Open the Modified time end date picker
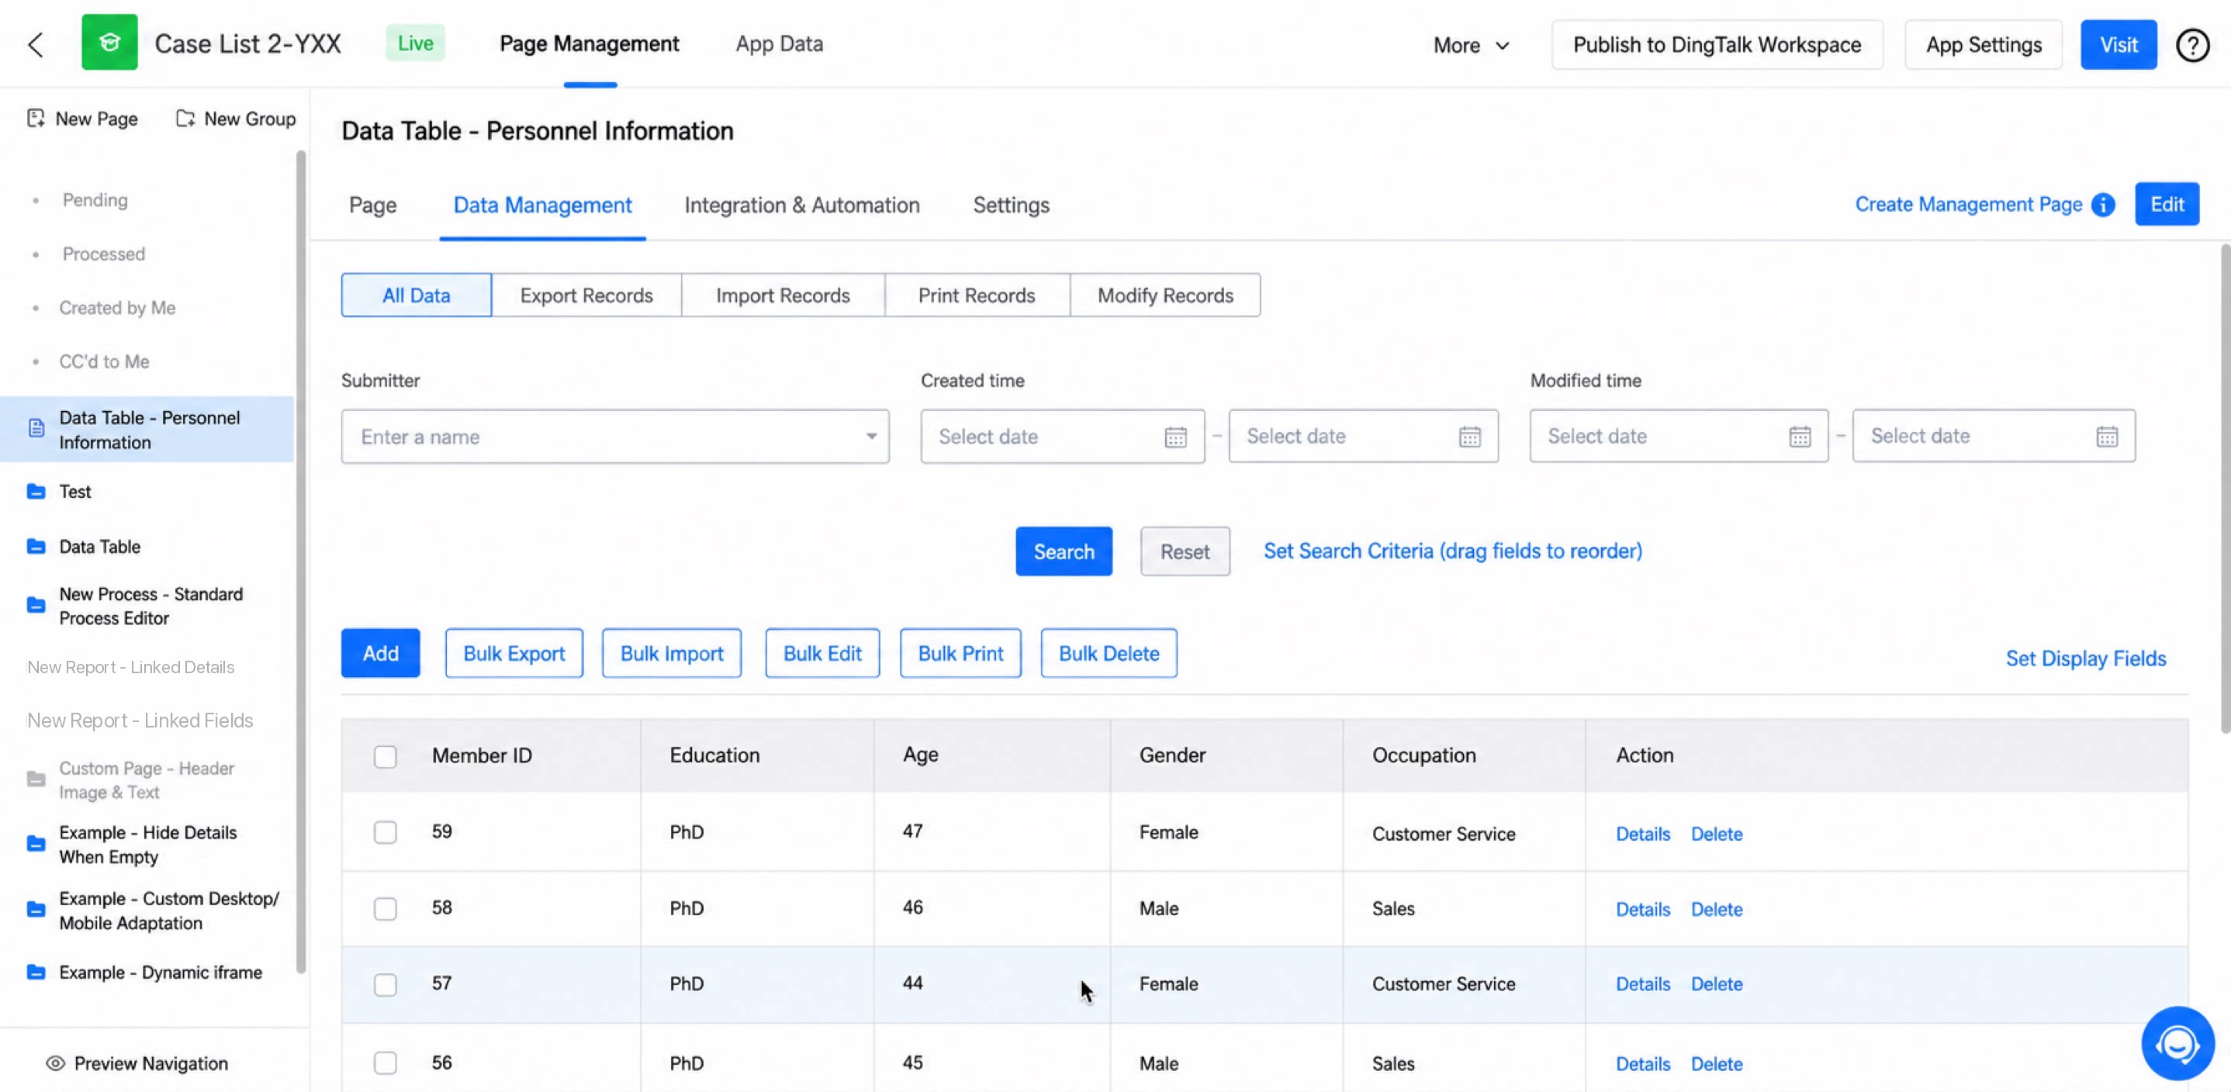The image size is (2231, 1092). (1994, 437)
